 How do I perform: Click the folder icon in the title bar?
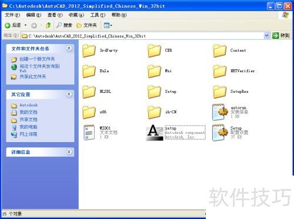5,6
